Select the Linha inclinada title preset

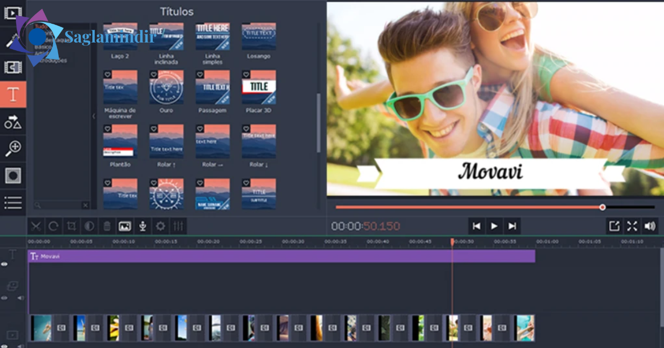point(167,36)
